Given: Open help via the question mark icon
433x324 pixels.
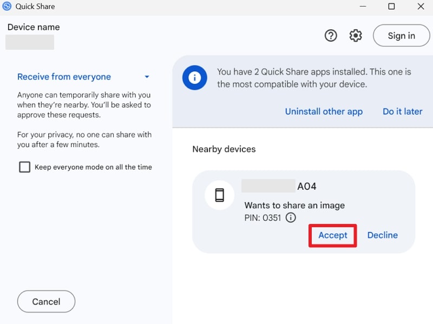Looking at the screenshot, I should coord(331,35).
